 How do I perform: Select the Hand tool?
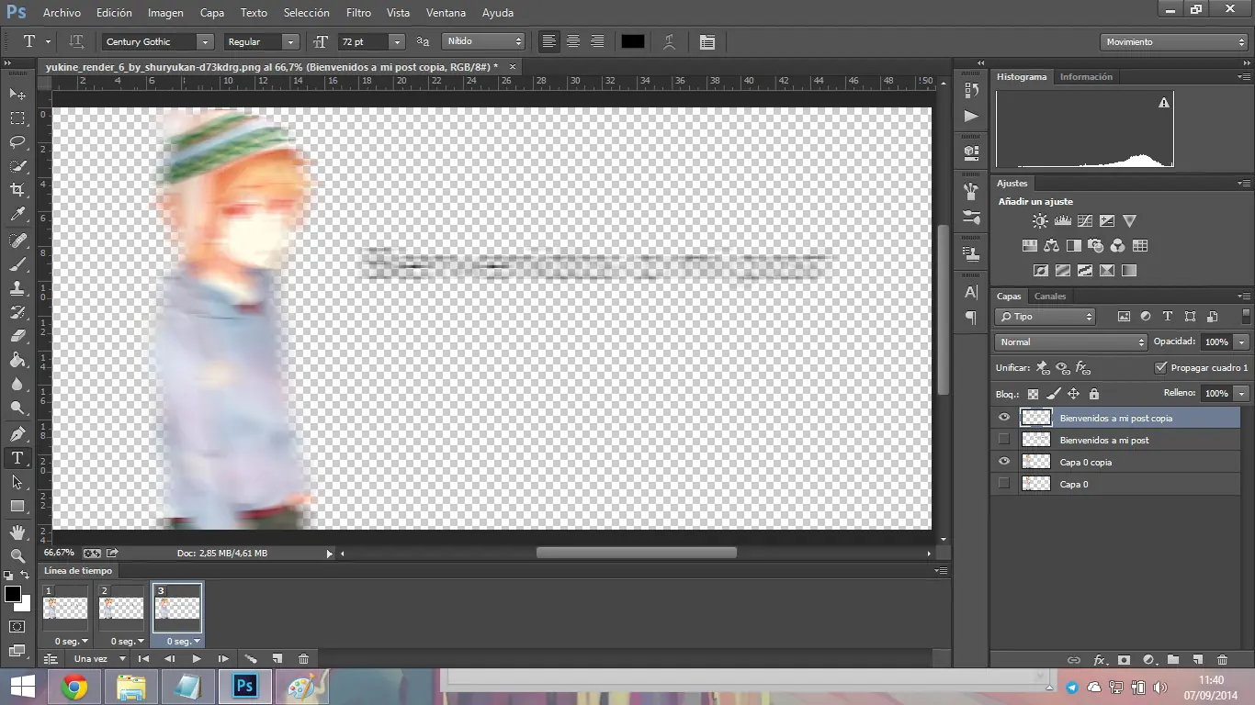17,532
